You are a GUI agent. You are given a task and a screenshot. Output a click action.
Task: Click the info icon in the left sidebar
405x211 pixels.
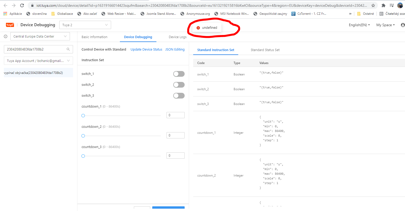point(5,36)
